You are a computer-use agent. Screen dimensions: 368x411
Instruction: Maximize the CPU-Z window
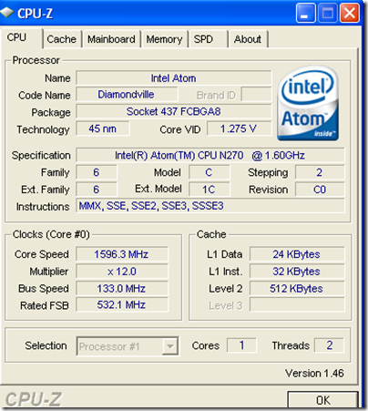pyautogui.click(x=327, y=13)
